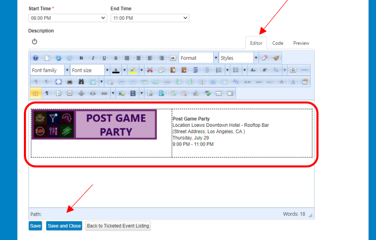The image size is (376, 240).
Task: Open the Format dropdown
Action: click(x=198, y=58)
